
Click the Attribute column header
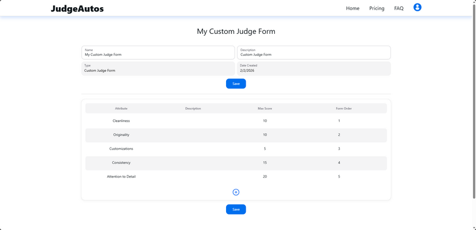point(121,109)
